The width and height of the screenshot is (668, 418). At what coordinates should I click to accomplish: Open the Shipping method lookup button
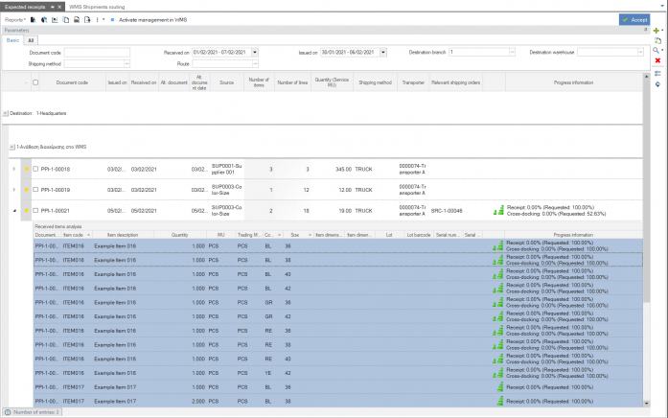tap(127, 64)
